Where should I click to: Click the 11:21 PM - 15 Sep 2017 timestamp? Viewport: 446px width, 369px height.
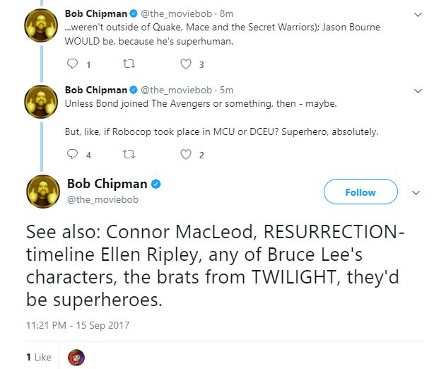pos(78,325)
